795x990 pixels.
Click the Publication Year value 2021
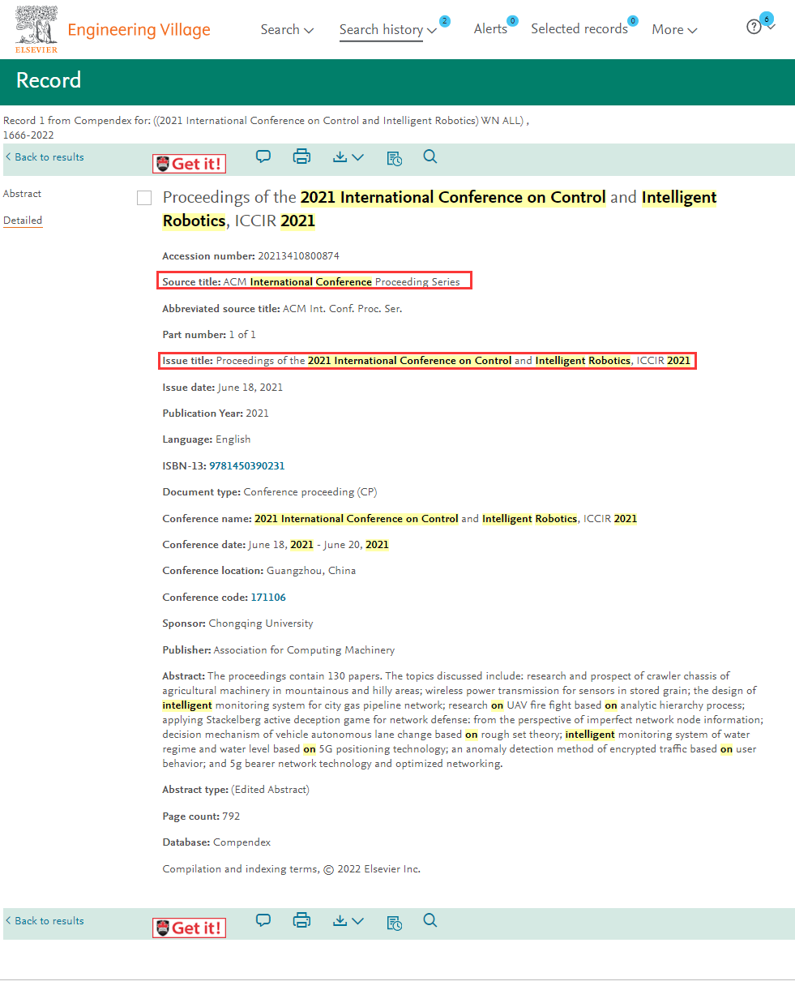coord(257,414)
